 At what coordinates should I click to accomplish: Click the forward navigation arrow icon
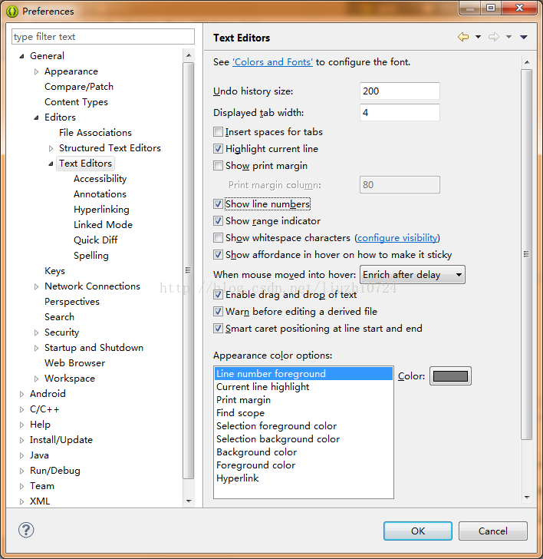point(494,37)
